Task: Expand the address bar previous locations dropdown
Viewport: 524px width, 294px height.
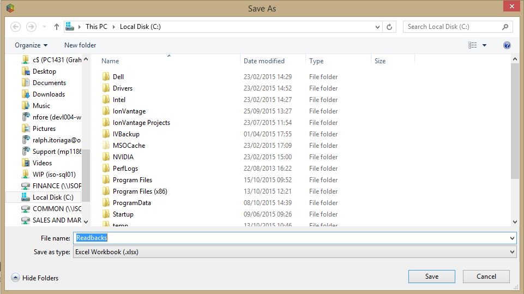Action: [x=378, y=27]
